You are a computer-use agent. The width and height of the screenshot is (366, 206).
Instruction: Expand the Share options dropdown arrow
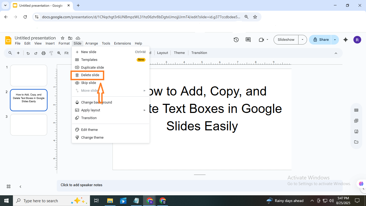(x=335, y=40)
